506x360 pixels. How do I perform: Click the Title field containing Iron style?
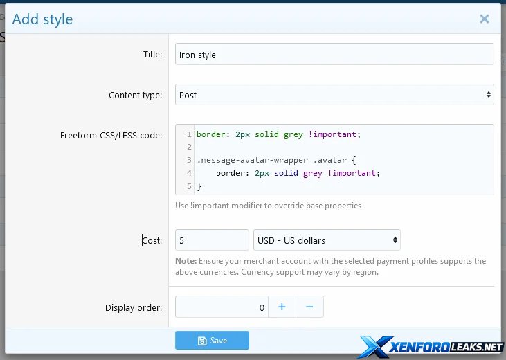(x=334, y=55)
